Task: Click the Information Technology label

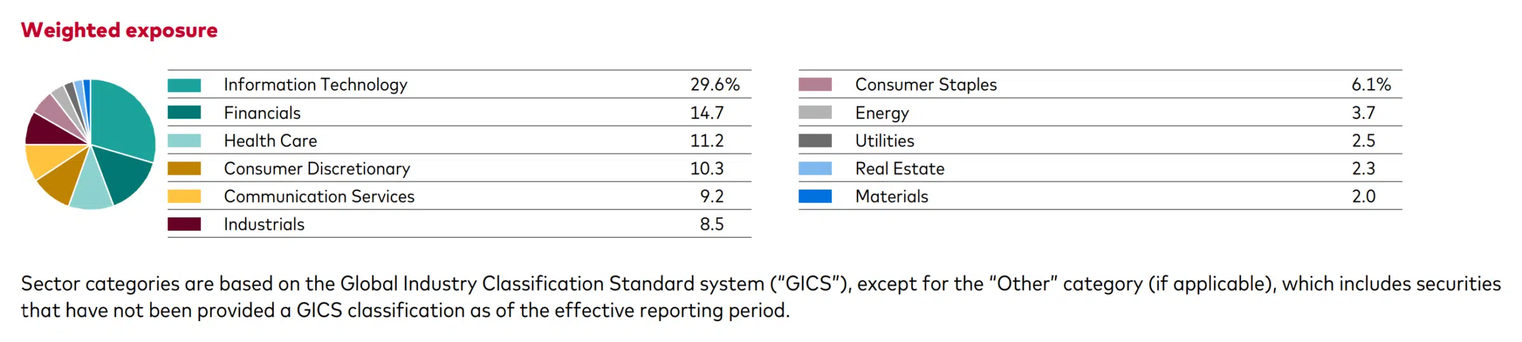Action: pyautogui.click(x=315, y=85)
